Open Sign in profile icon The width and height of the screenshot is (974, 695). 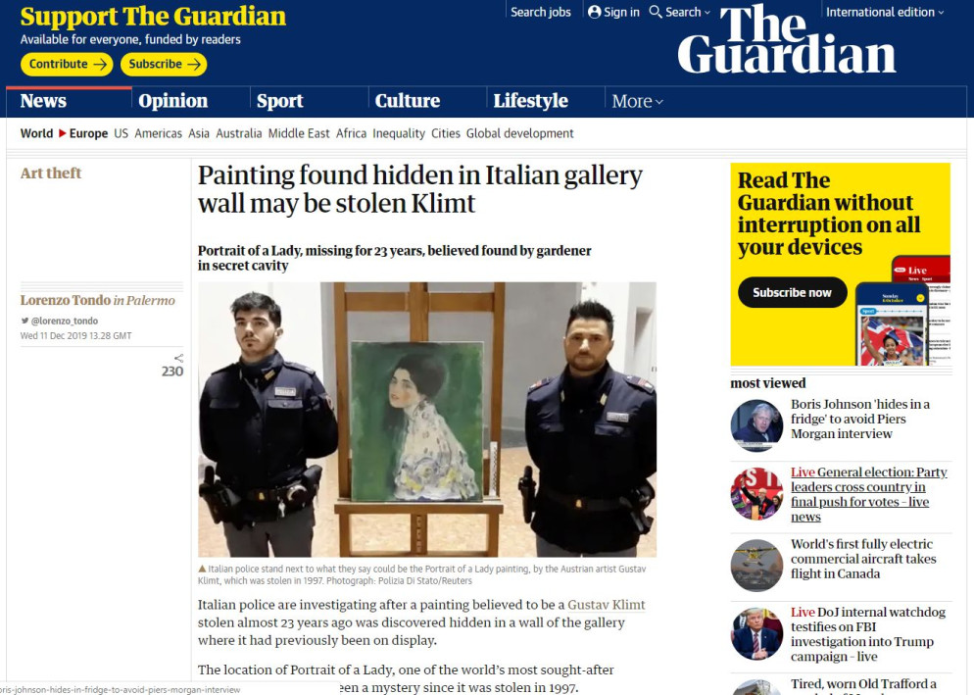click(595, 12)
